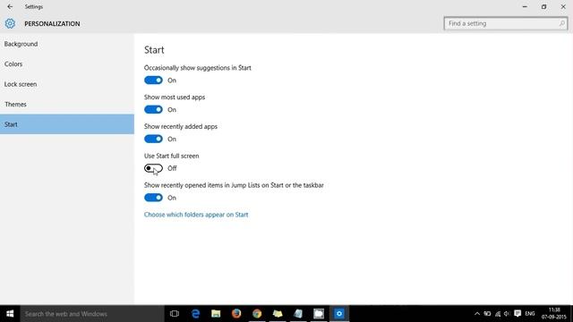Launch Firefox from the taskbar
Image resolution: width=573 pixels, height=322 pixels.
(236, 314)
